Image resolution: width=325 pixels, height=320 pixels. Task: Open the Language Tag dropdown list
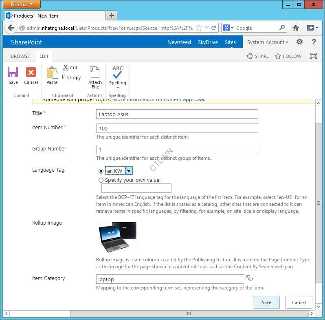click(x=128, y=171)
